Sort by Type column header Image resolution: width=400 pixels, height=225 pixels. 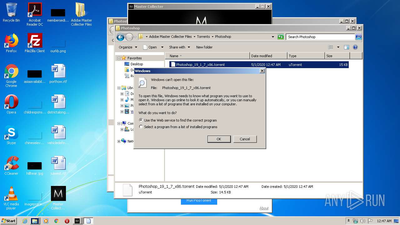(x=306, y=56)
